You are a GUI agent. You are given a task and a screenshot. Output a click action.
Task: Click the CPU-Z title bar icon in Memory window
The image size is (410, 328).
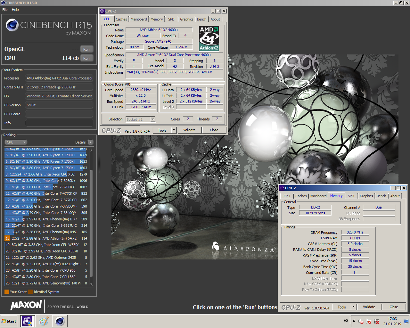tap(282, 188)
